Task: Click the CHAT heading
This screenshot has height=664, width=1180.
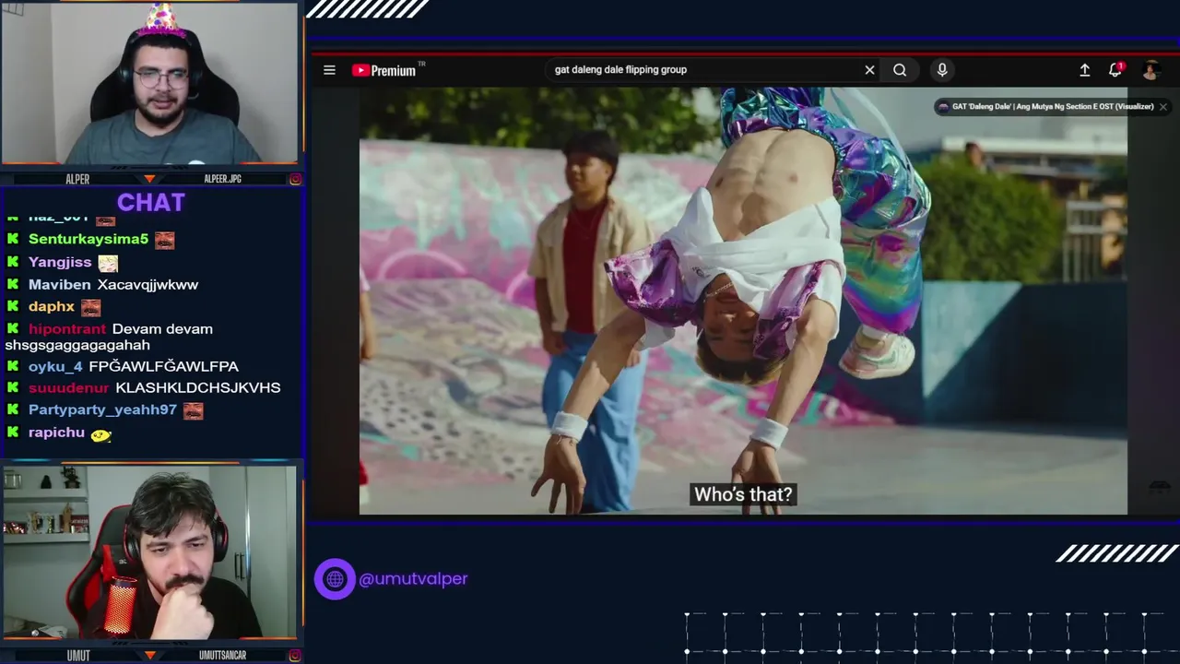Action: (x=151, y=203)
